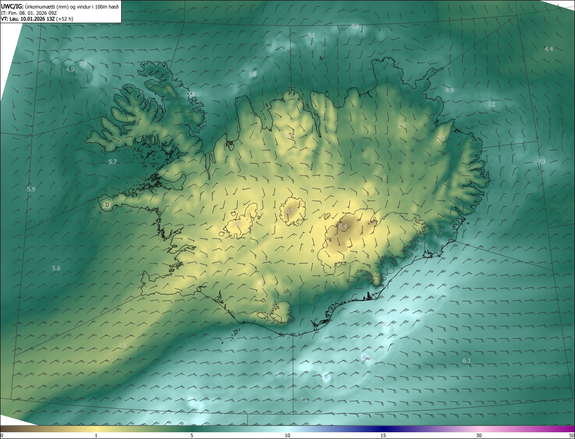Select the 6.9 value label on the map
The height and width of the screenshot is (439, 575).
point(450,90)
